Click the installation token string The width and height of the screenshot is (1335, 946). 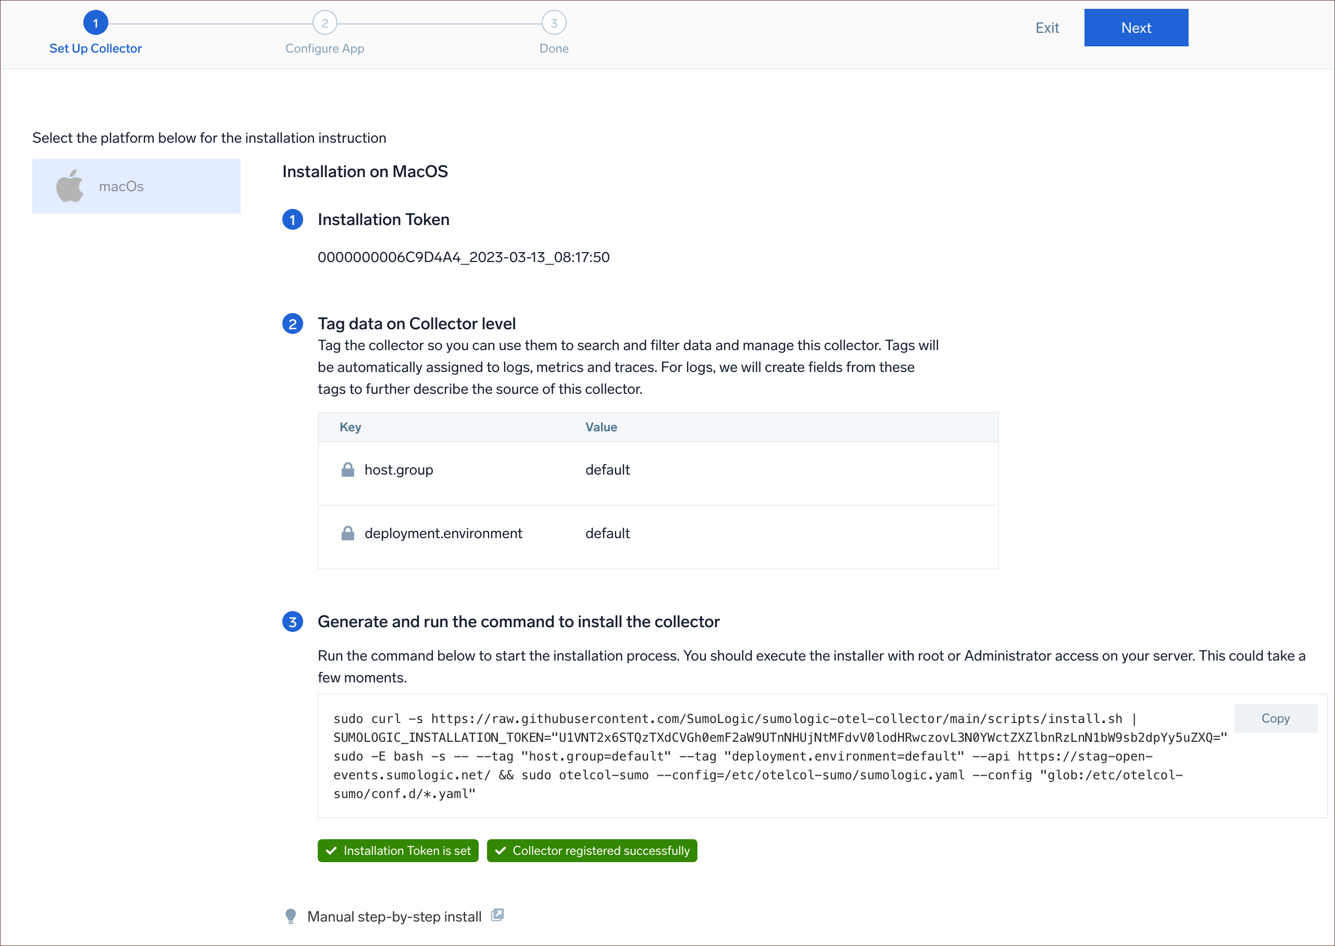click(x=464, y=257)
